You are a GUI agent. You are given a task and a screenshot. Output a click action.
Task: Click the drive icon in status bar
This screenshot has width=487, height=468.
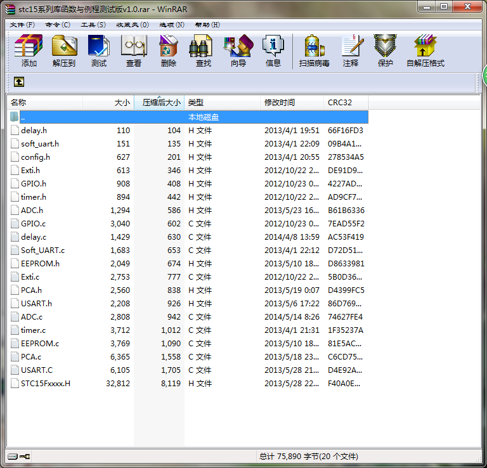tap(13, 456)
